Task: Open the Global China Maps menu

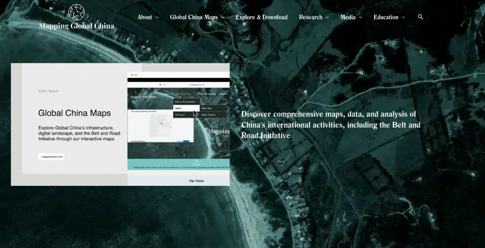Action: click(194, 17)
